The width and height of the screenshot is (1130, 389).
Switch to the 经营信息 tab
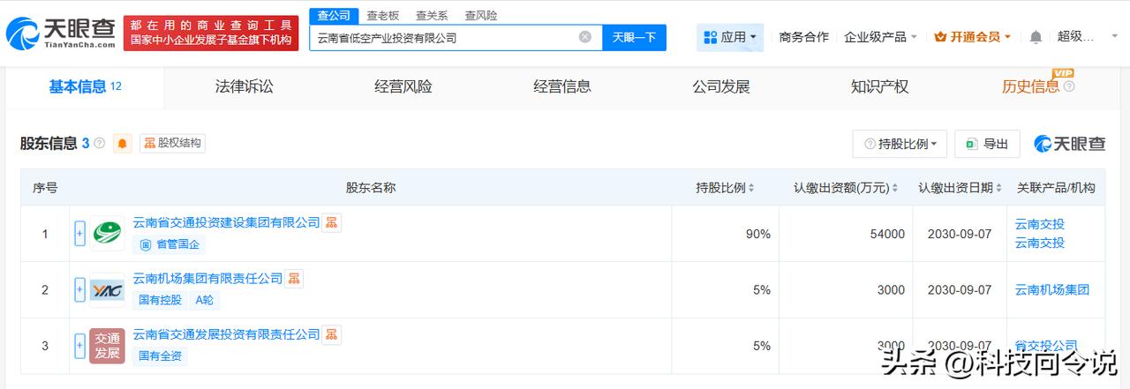(x=562, y=86)
